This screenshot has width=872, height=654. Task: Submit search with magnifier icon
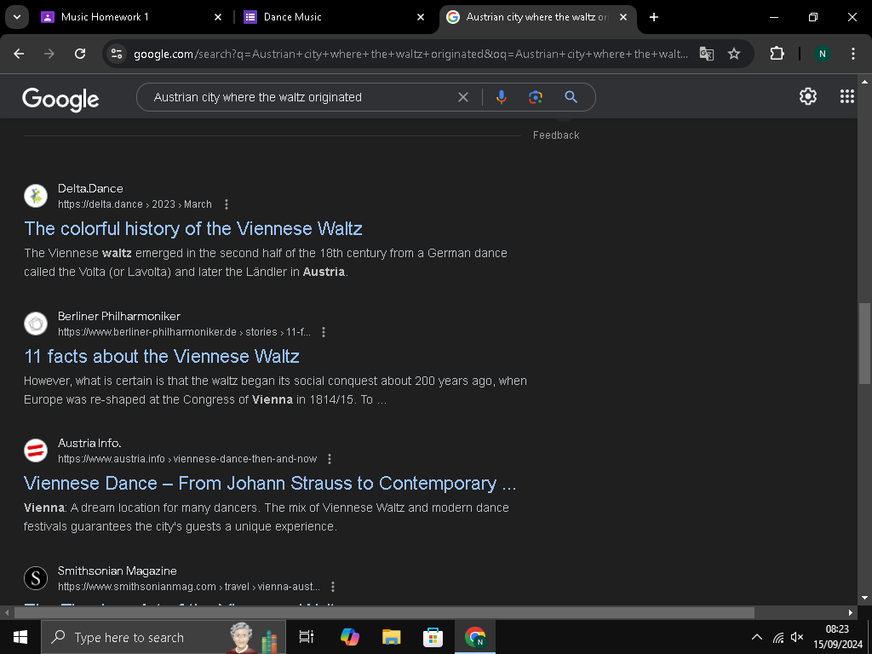click(571, 97)
